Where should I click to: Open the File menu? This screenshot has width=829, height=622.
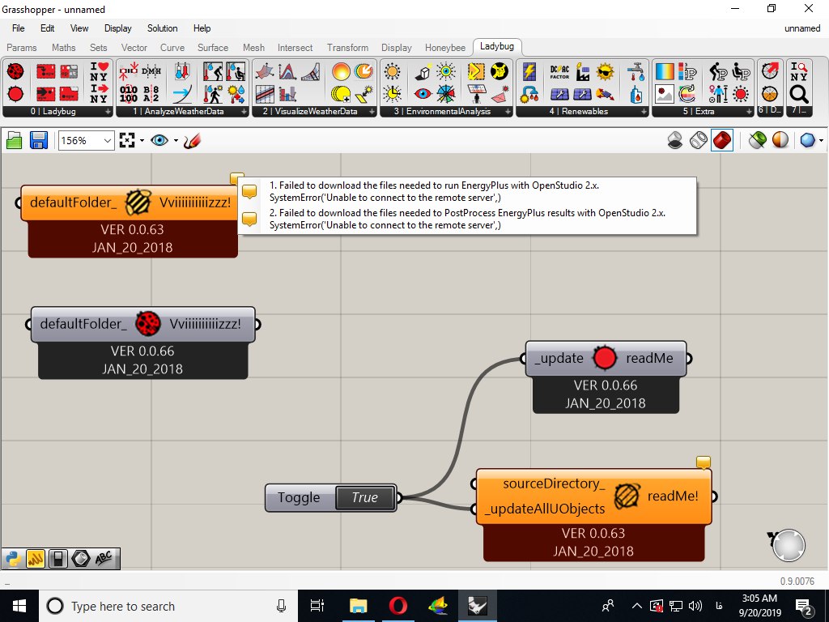pos(18,28)
